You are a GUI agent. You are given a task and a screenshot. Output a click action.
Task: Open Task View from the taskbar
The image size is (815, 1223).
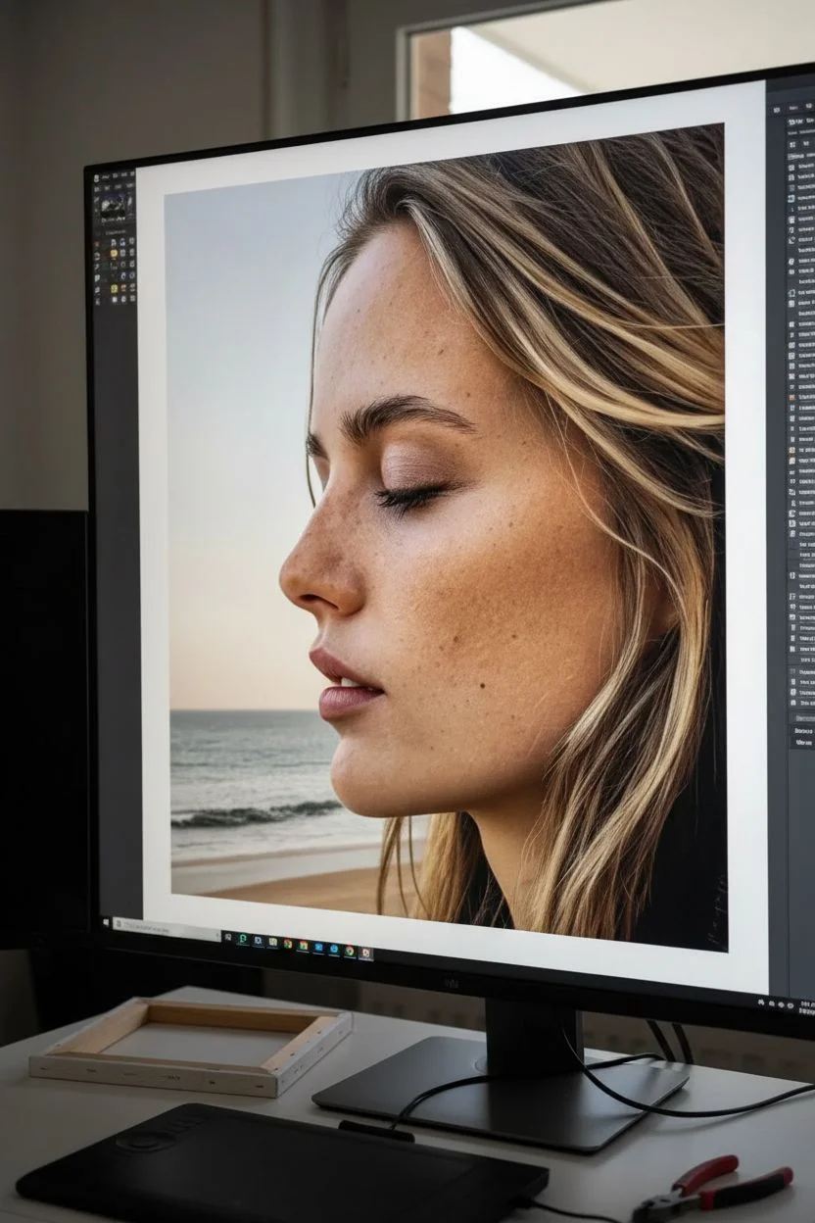coord(227,937)
